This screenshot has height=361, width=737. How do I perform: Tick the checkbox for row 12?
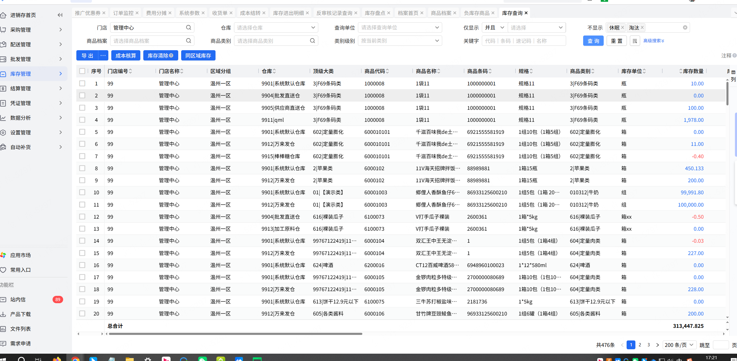click(x=82, y=217)
